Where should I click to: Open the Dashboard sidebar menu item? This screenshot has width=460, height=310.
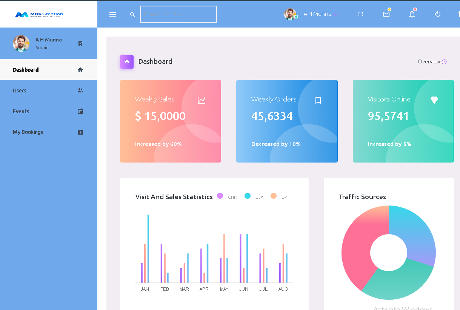[49, 70]
